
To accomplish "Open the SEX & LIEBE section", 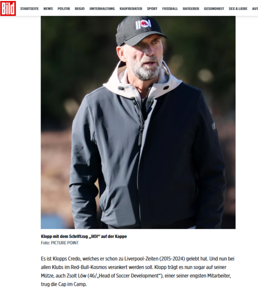I will pyautogui.click(x=238, y=9).
